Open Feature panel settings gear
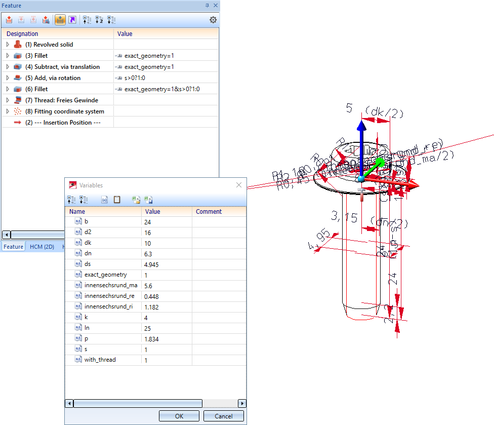Screen dimensions: 494x425 click(213, 20)
